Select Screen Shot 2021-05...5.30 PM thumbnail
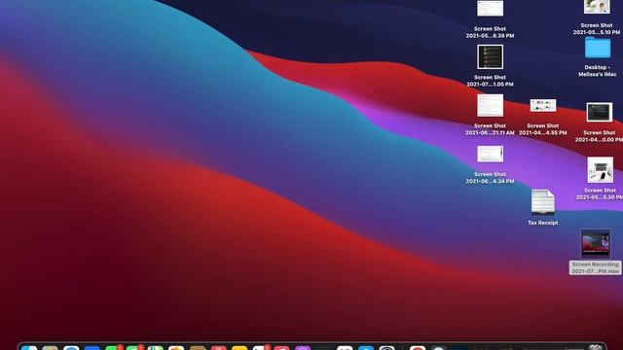 coord(600,170)
